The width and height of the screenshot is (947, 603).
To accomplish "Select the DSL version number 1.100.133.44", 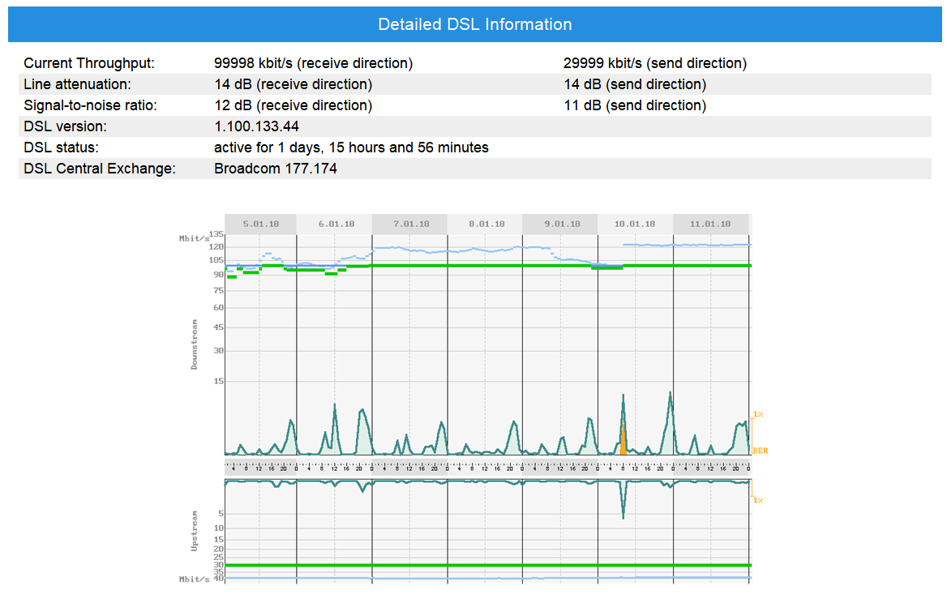I will [x=257, y=126].
